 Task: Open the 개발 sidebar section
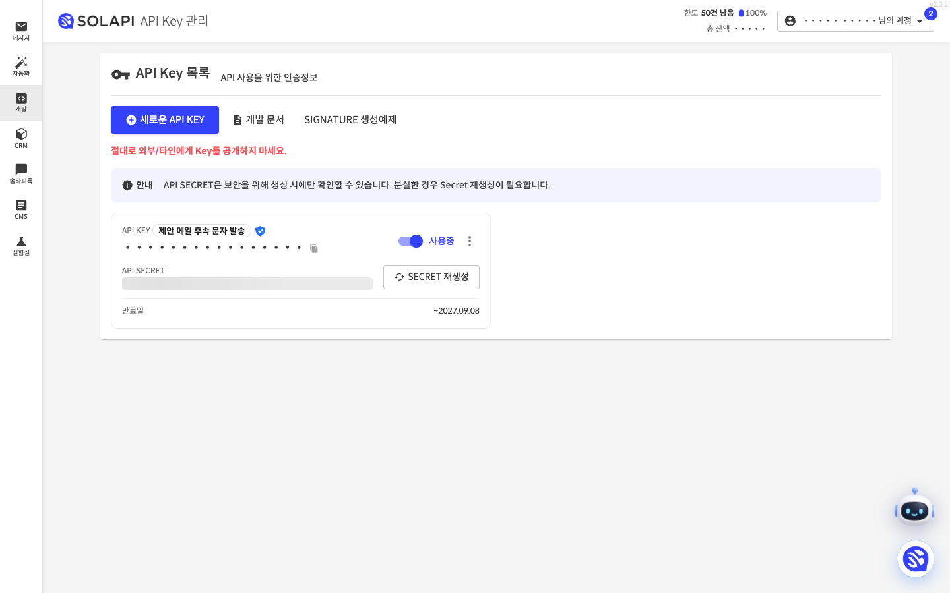[21, 103]
